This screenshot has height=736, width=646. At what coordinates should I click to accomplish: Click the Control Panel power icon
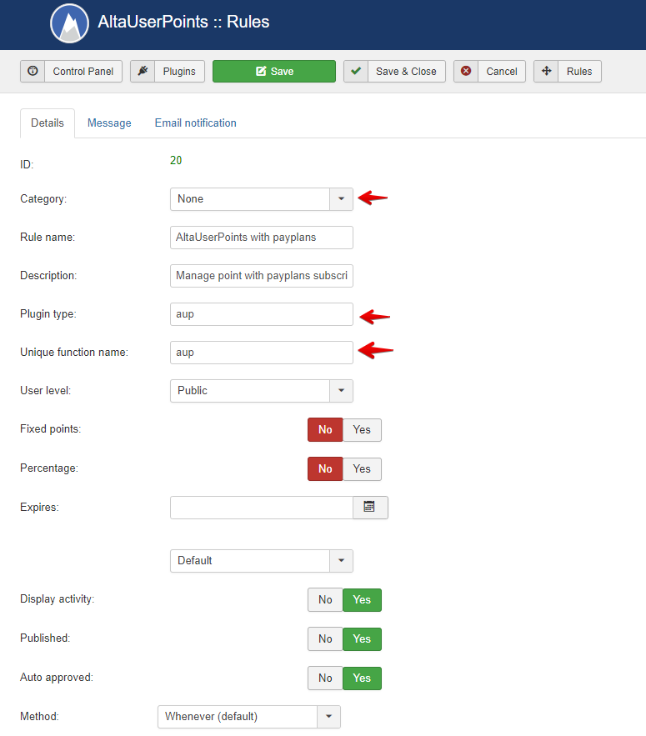click(33, 71)
